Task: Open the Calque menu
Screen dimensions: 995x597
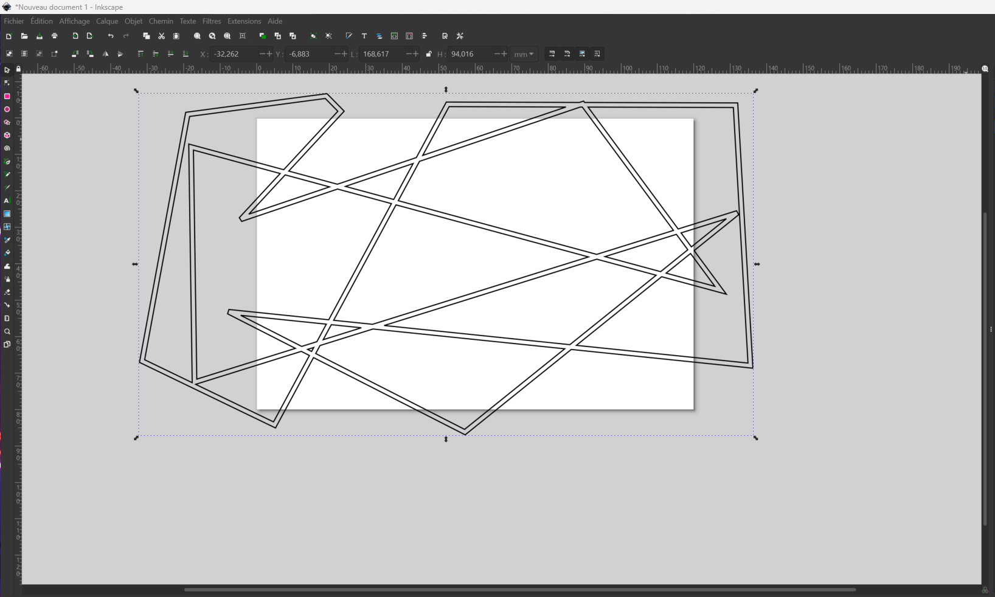Action: [107, 21]
